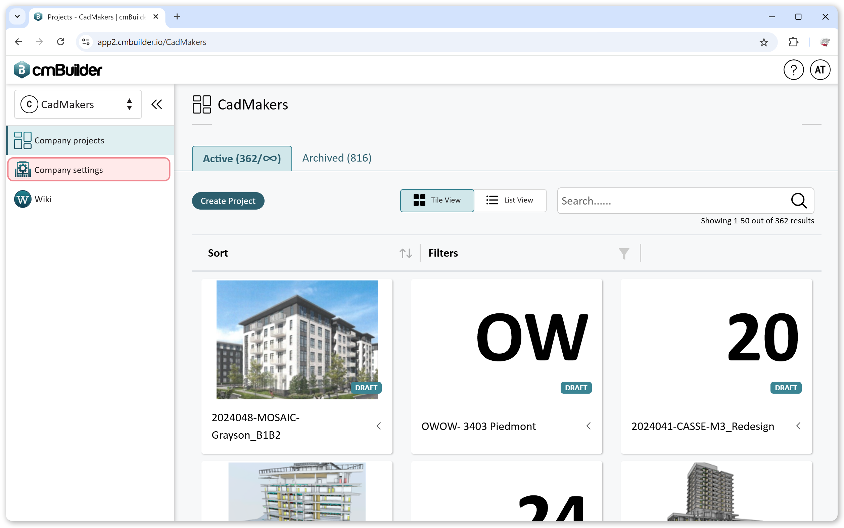Go back with browser back arrow
Viewport: 844px width, 528px height.
[18, 42]
